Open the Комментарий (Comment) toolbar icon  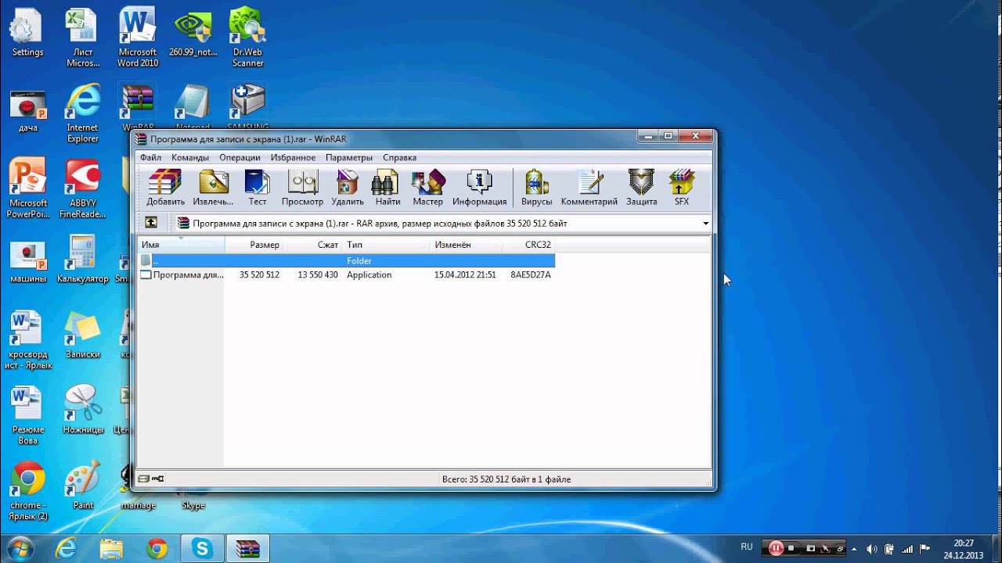coord(589,188)
